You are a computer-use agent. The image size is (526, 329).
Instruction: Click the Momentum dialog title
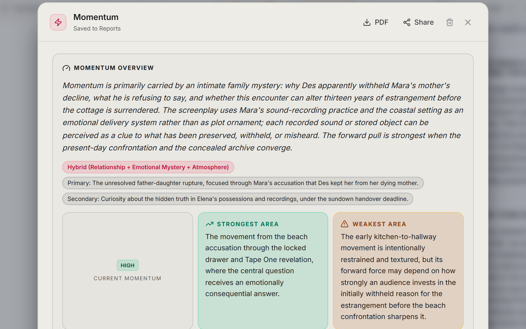pyautogui.click(x=96, y=17)
